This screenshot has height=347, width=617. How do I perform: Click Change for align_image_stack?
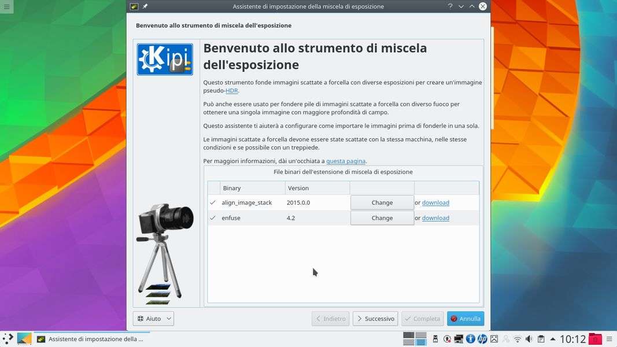point(382,202)
